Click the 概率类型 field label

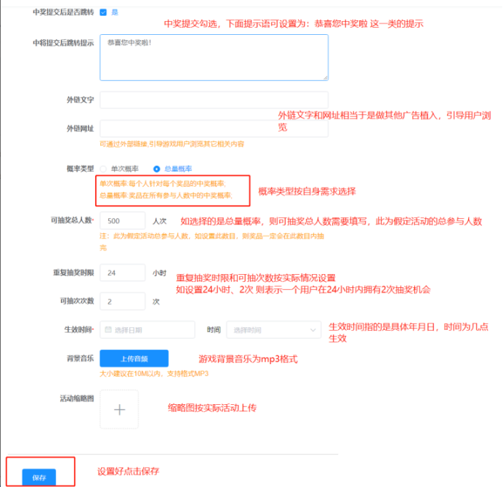point(80,169)
